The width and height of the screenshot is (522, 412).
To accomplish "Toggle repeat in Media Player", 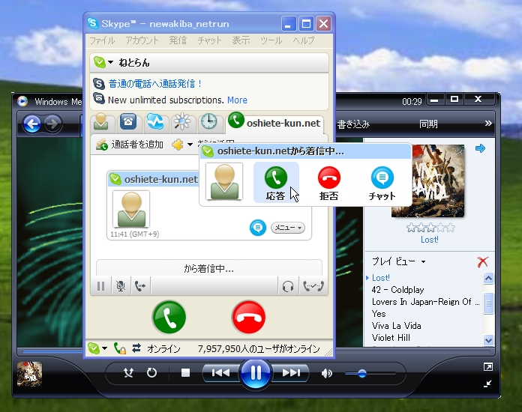I will coord(151,373).
